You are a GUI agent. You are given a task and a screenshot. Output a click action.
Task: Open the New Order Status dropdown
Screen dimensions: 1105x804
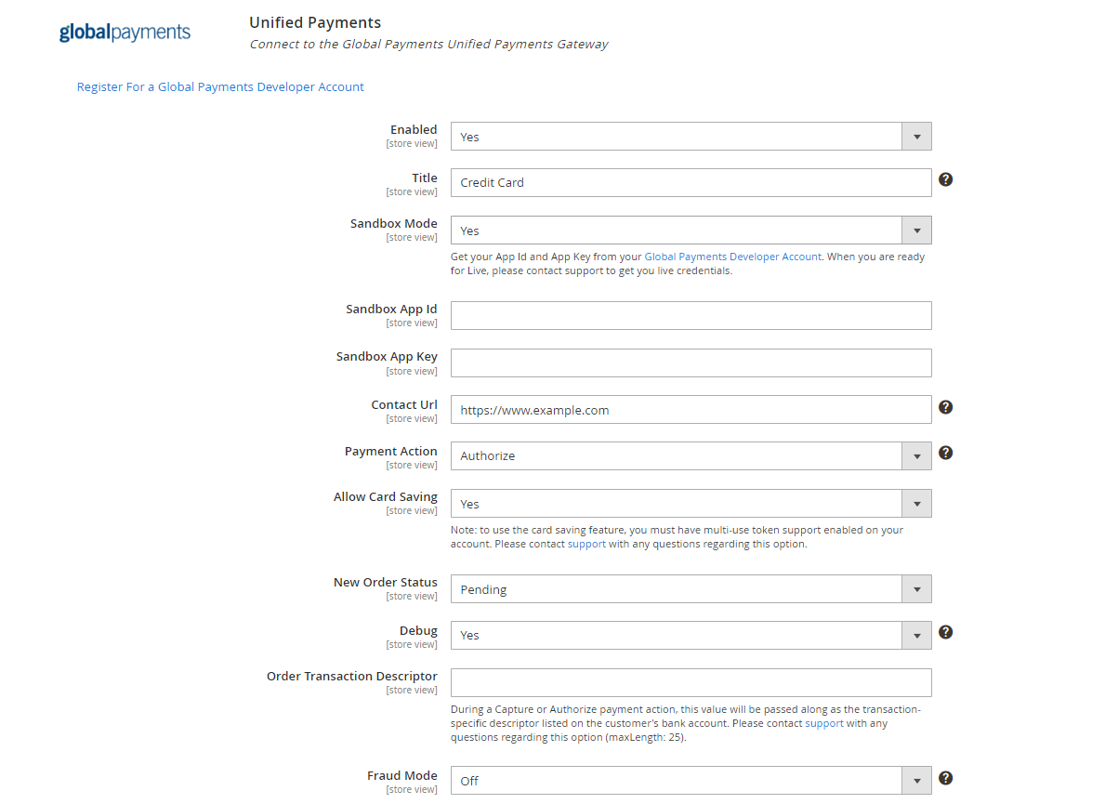click(916, 588)
